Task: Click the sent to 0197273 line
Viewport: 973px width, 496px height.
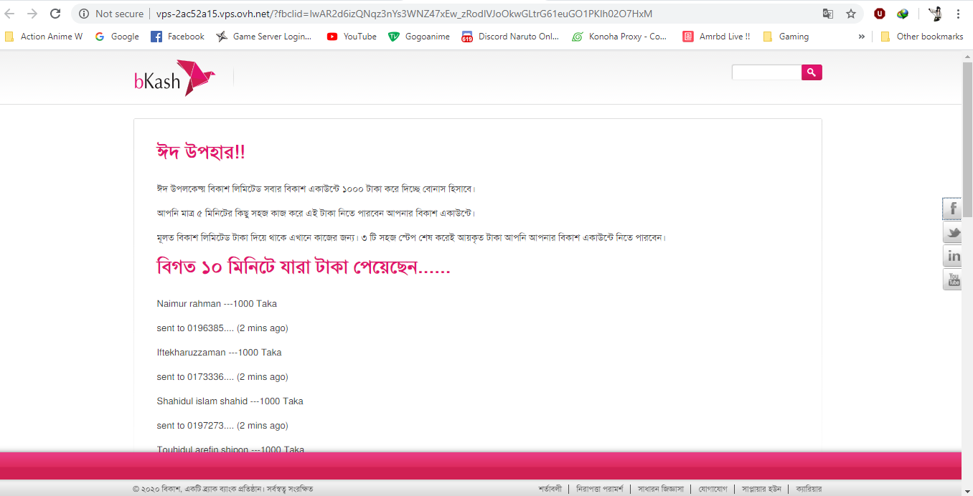Action: click(x=222, y=425)
